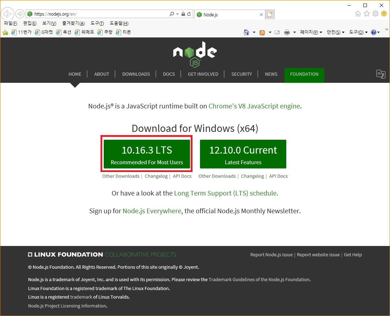This screenshot has width=390, height=316.
Task: Click Add to favorites bar star icon
Action: point(5,32)
